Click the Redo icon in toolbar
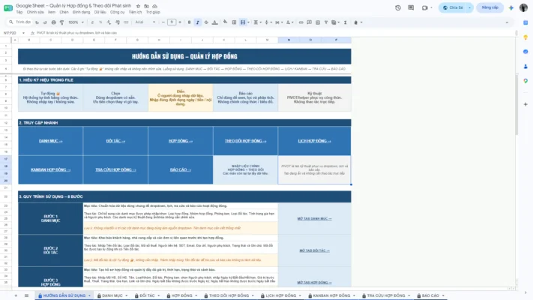This screenshot has height=300, width=533. point(45,22)
